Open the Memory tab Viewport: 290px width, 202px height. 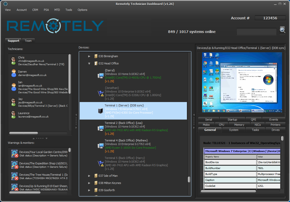[239, 125]
